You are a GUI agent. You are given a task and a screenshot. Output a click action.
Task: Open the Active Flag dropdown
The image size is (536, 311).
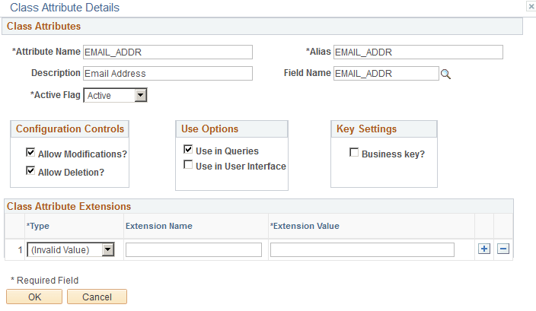(140, 96)
